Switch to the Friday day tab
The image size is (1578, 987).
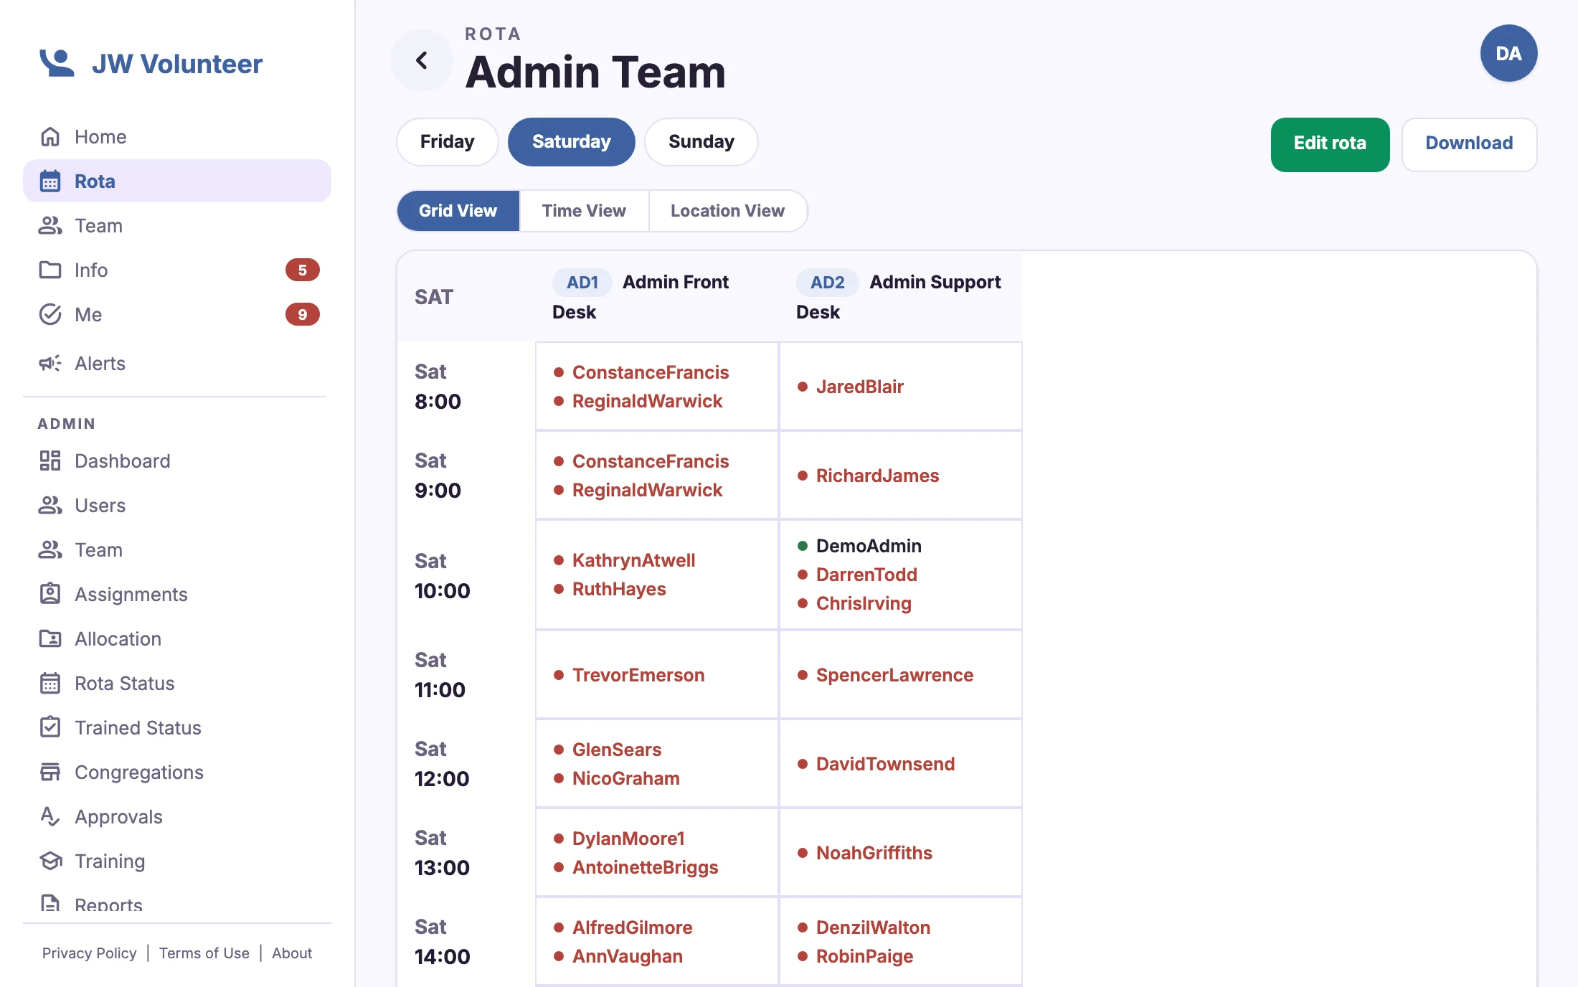(x=448, y=142)
